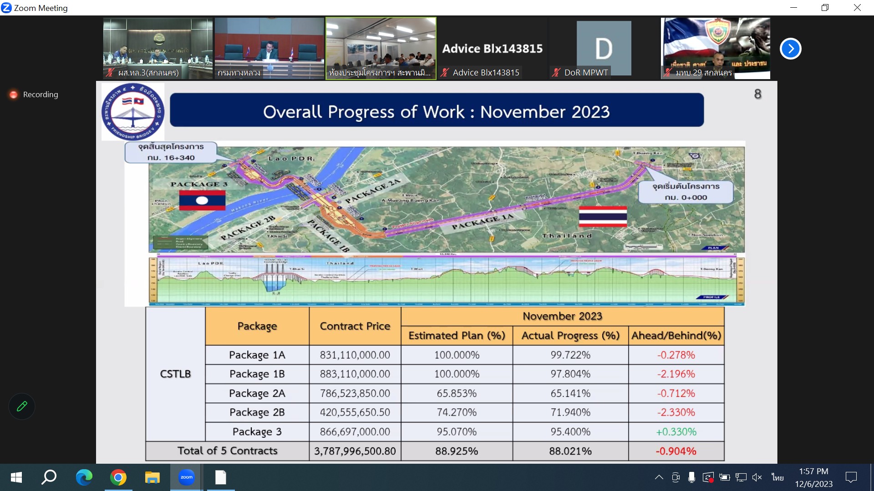Click the next participants arrow button
Viewport: 874px width, 491px height.
point(790,49)
